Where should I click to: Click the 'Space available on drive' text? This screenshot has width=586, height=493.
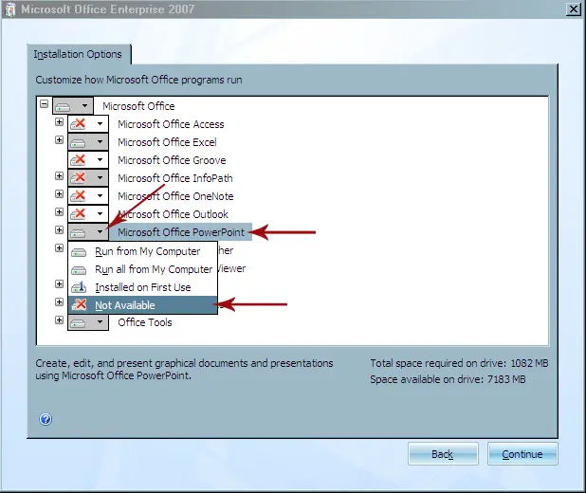click(448, 379)
